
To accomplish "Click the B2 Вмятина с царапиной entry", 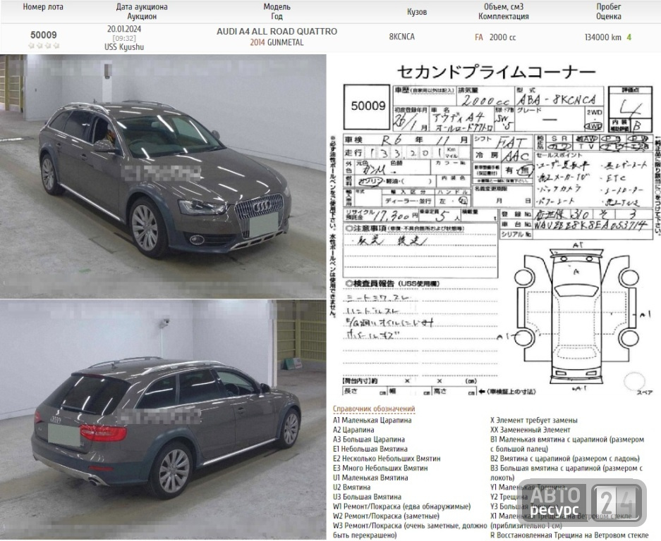I will [565, 459].
